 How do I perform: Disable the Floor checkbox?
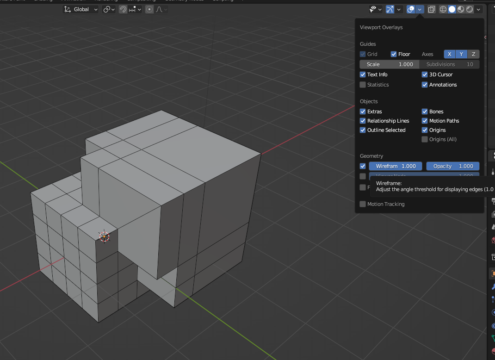click(394, 54)
